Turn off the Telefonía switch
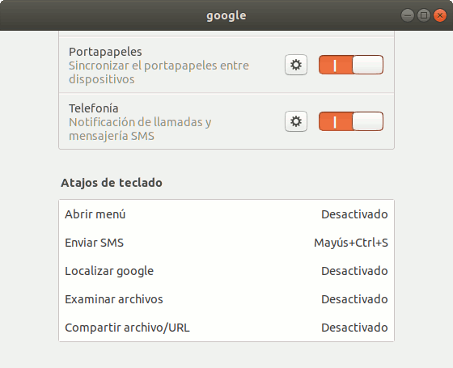 pyautogui.click(x=351, y=121)
